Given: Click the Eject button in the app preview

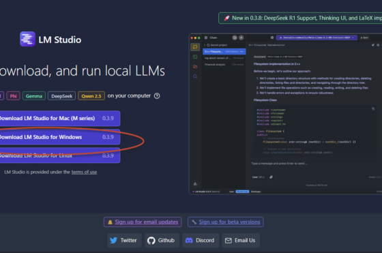Looking at the screenshot, I should click(365, 38).
